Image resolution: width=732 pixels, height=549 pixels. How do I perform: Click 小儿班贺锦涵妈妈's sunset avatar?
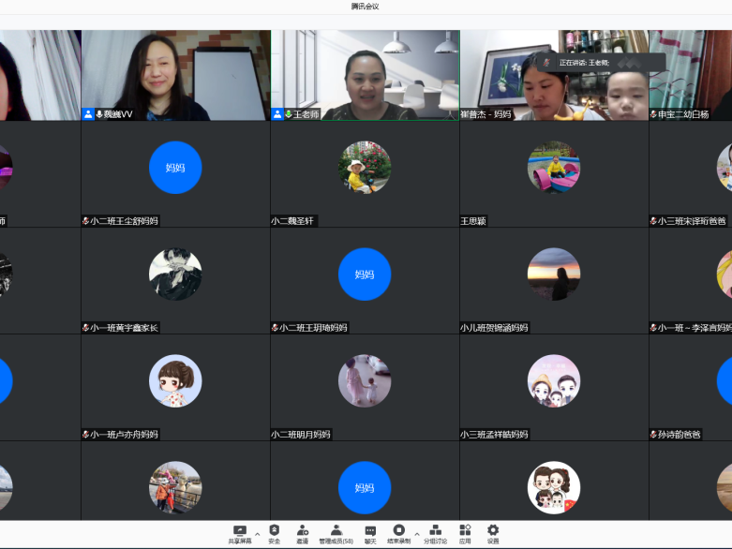[554, 274]
